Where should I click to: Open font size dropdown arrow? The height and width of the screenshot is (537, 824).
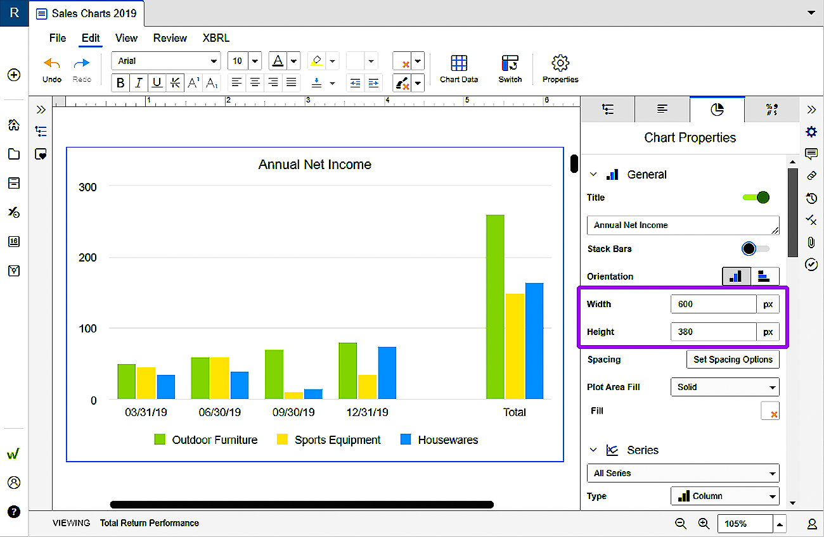coord(255,61)
